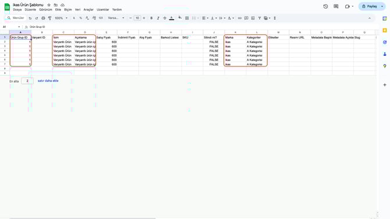Toggle bold formatting in toolbar

point(151,18)
